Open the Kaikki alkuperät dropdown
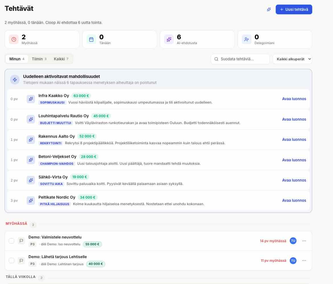This screenshot has width=333, height=284. pyautogui.click(x=293, y=59)
